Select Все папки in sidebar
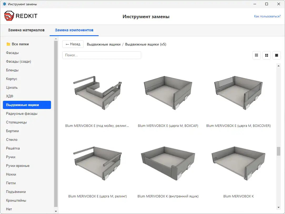This screenshot has height=214, width=285. point(27,44)
